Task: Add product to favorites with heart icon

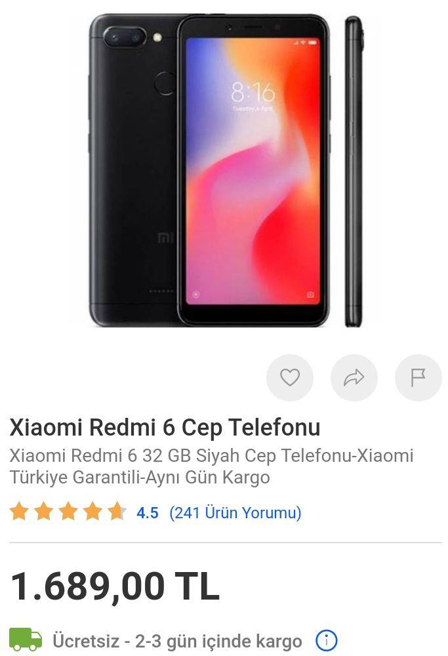Action: click(289, 377)
